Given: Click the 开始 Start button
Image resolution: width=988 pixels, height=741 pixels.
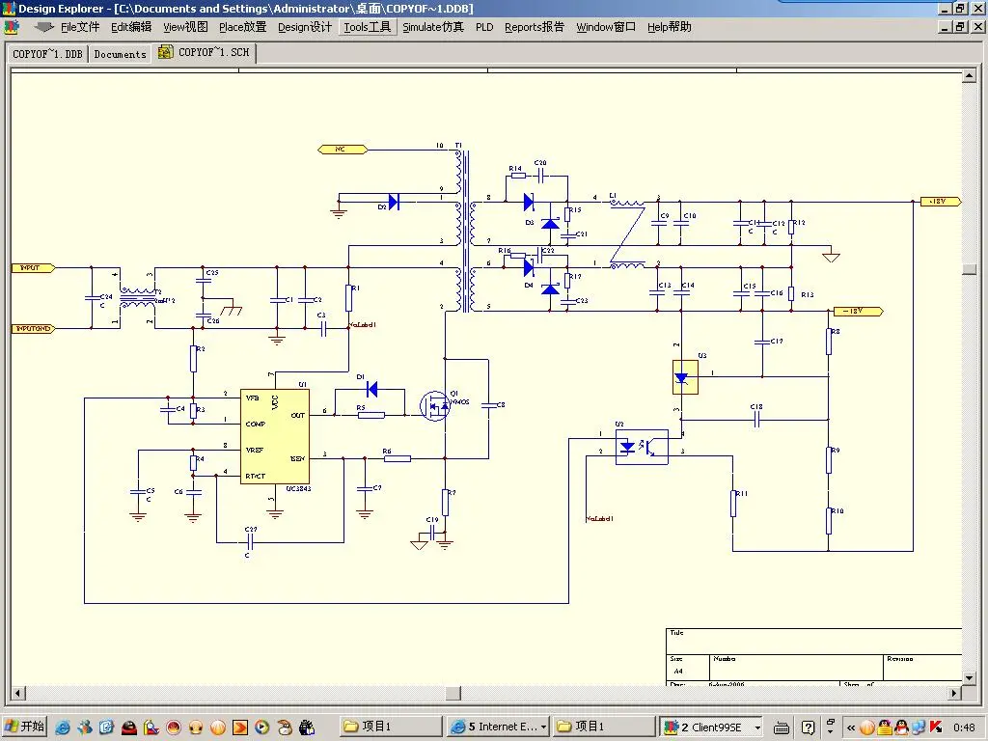Looking at the screenshot, I should (x=26, y=727).
